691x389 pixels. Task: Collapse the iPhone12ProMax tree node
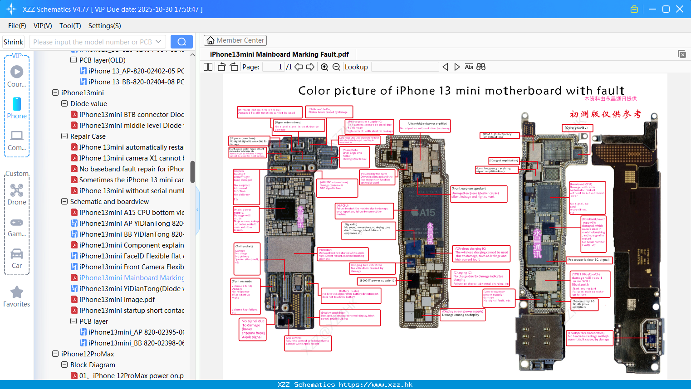(x=55, y=354)
